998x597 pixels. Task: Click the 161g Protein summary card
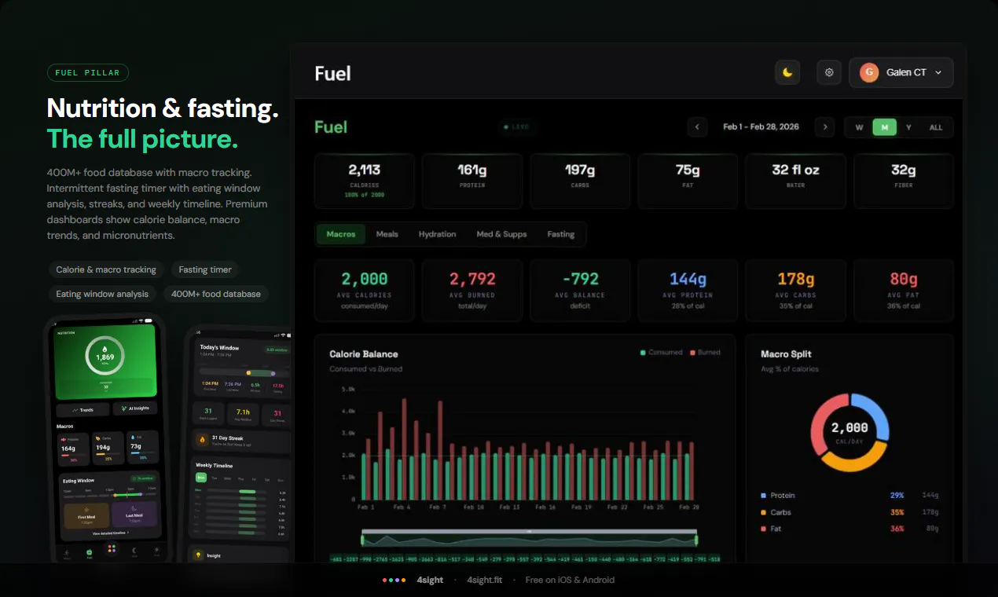pos(472,181)
